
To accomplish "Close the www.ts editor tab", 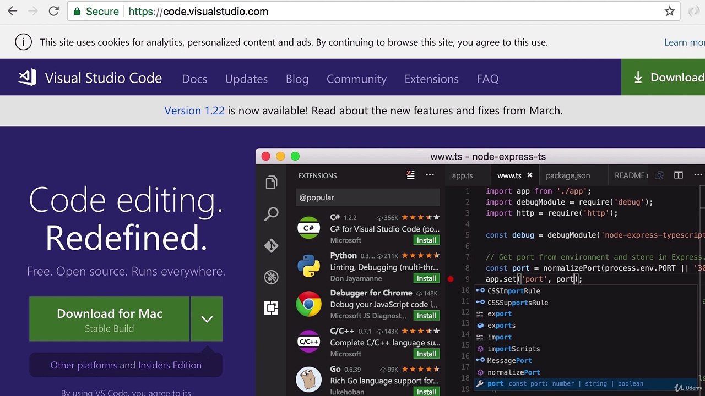I will (x=530, y=175).
